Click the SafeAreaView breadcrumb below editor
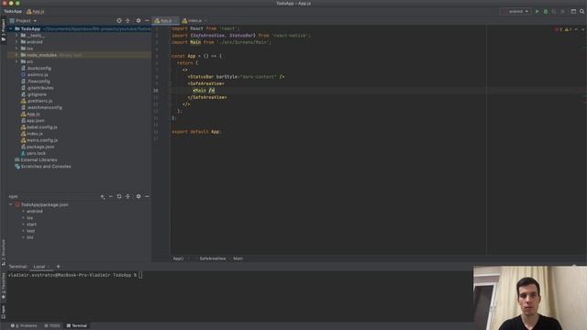Screen dimensions: 587x330 pos(213,258)
